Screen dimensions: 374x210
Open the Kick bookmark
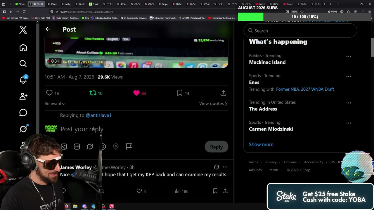tap(85, 18)
